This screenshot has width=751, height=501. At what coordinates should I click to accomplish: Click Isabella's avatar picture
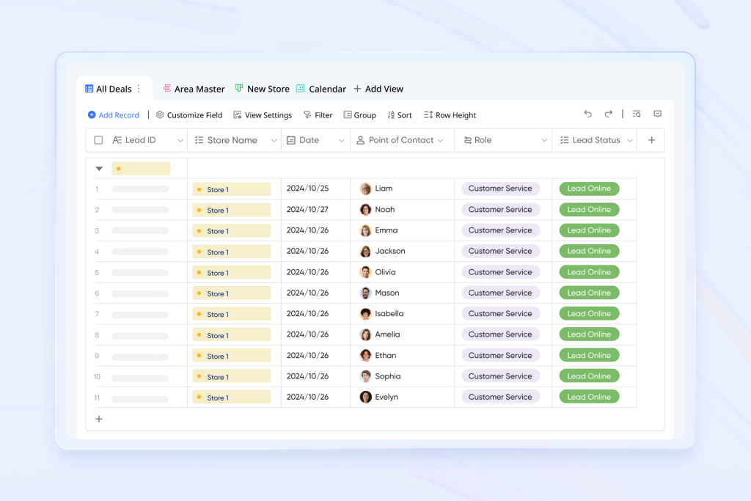[x=365, y=314]
